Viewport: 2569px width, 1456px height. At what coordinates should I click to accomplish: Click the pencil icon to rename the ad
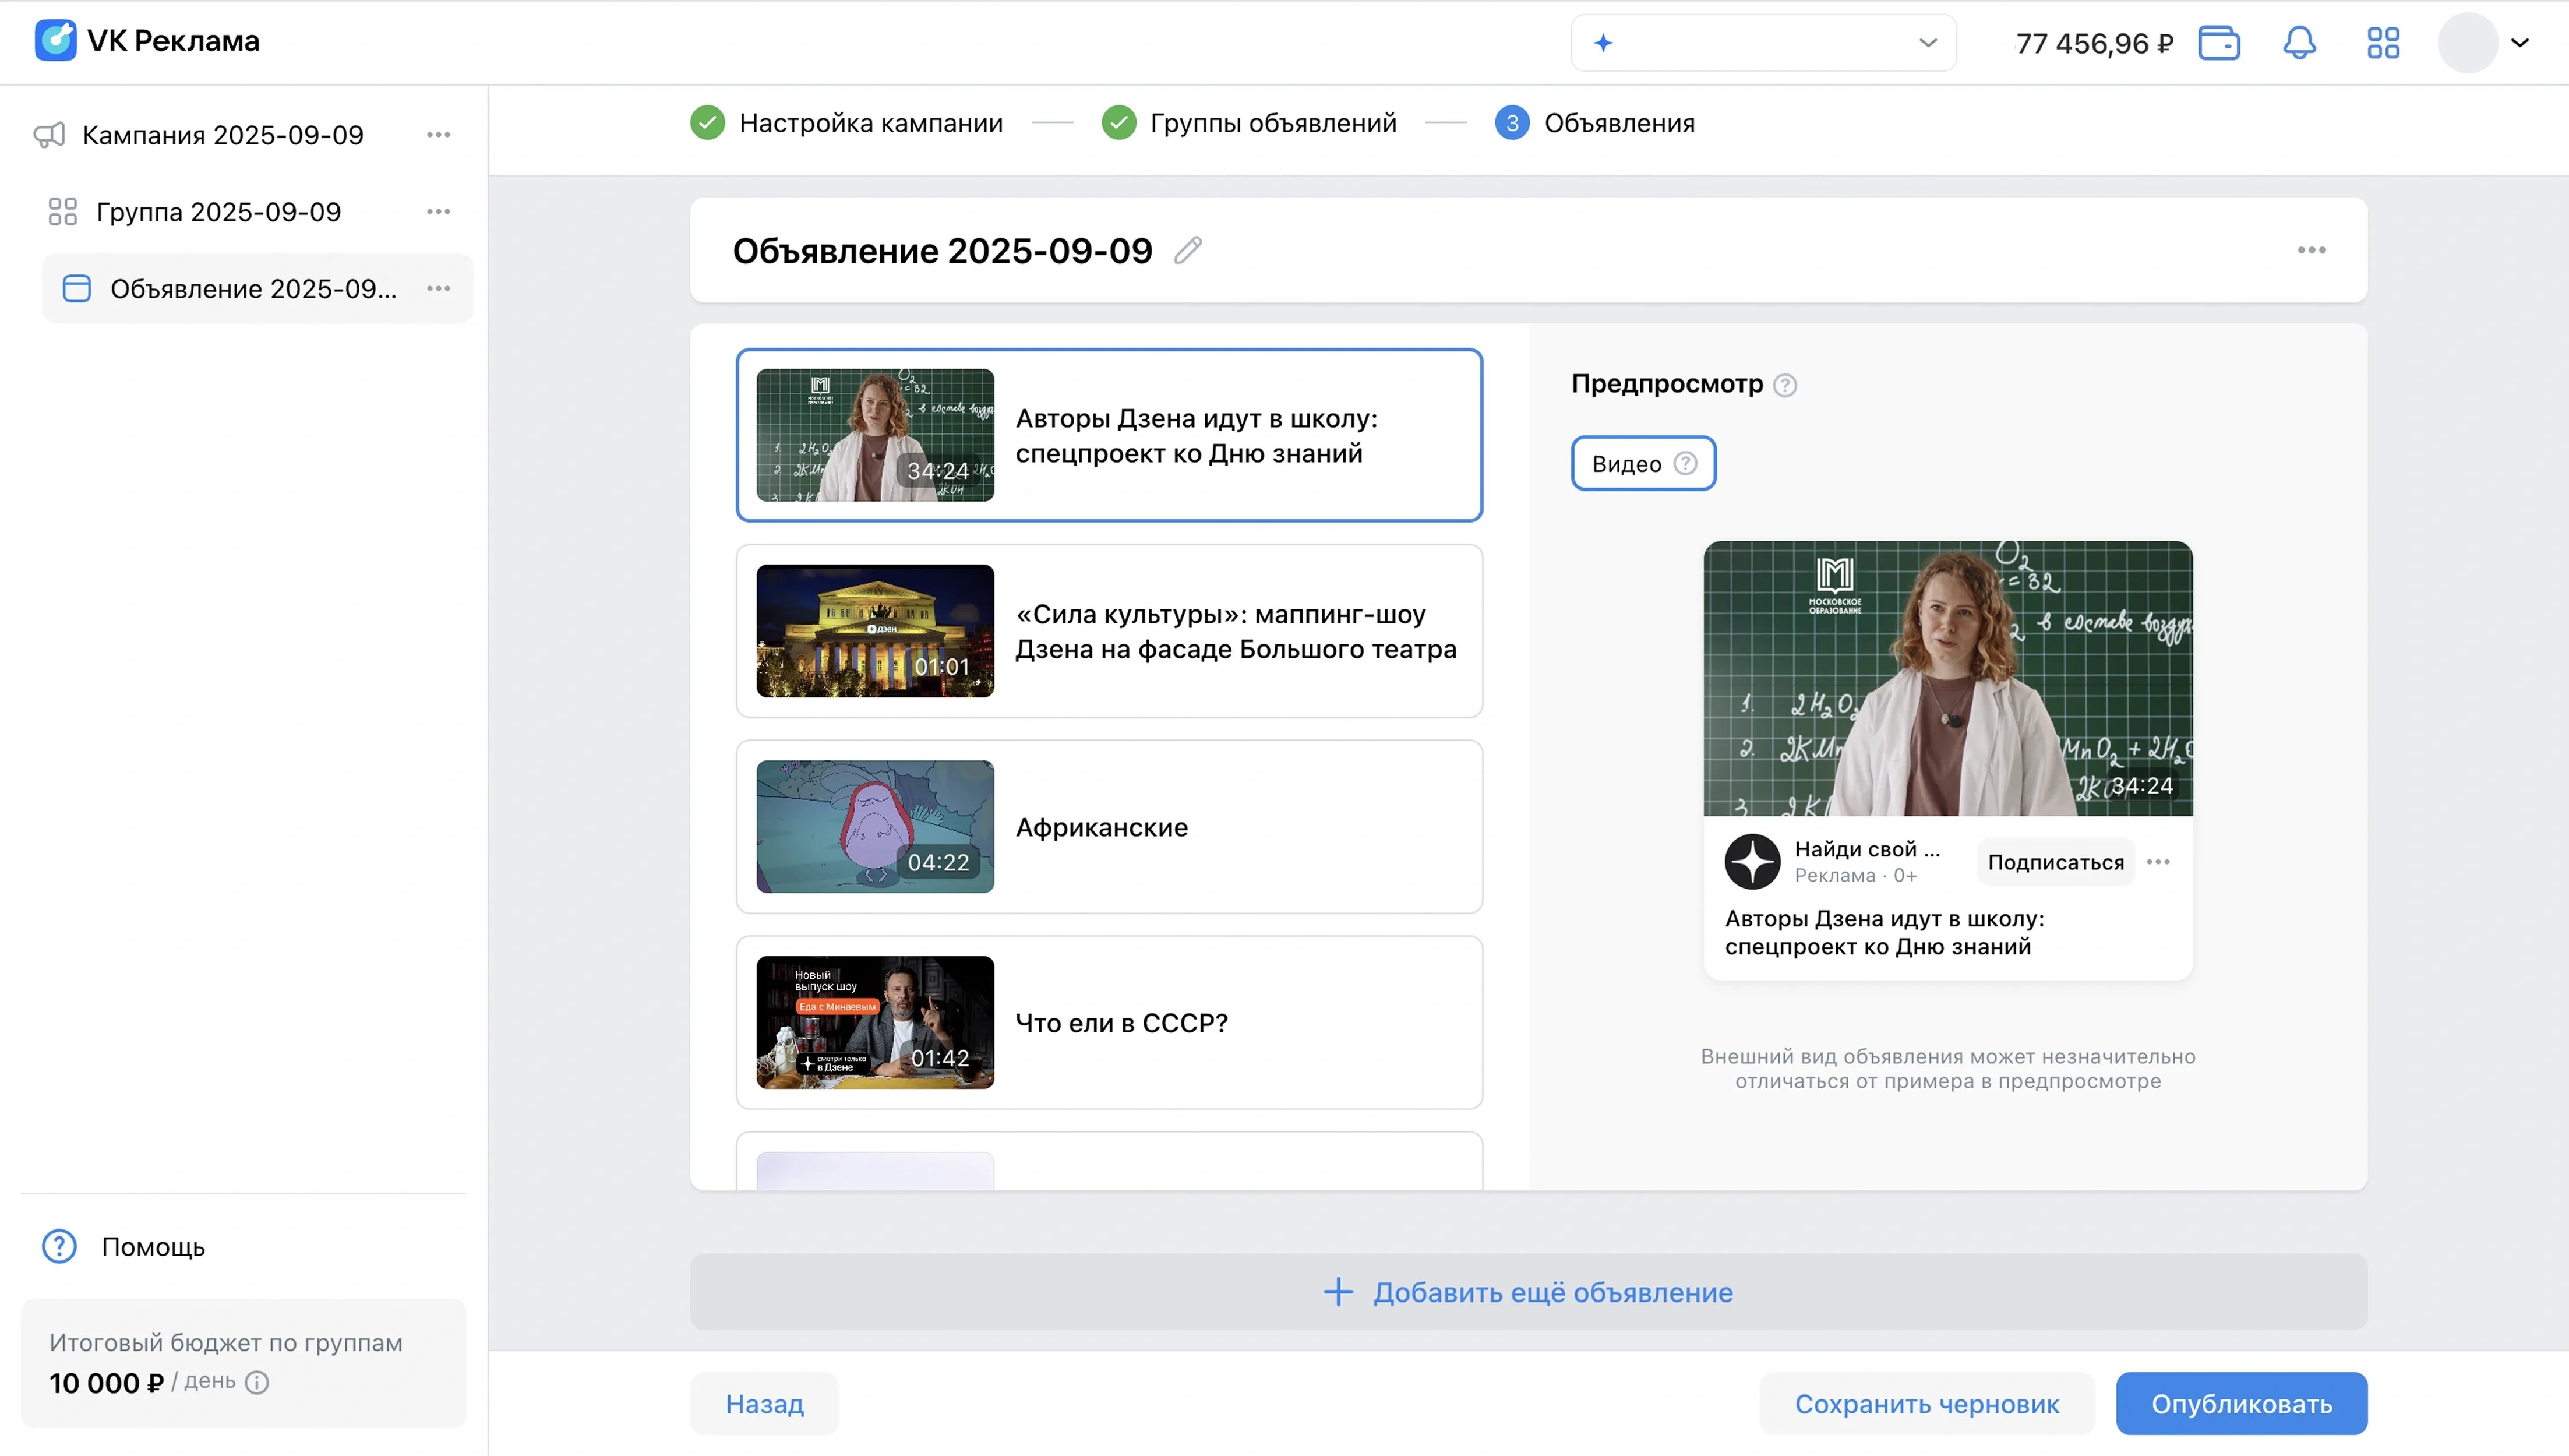point(1188,250)
